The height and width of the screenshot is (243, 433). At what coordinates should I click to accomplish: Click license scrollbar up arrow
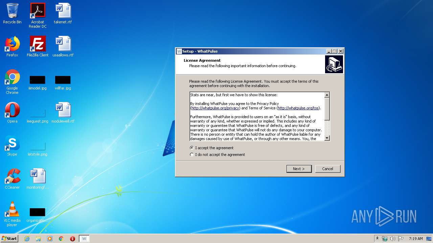327,95
